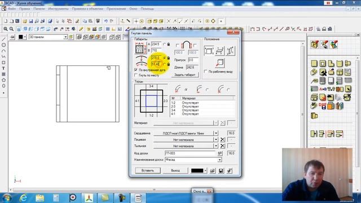This screenshot has height=203, width=361.
Task: Select edge row 3-4 Отсутствует
Action: pos(202,111)
